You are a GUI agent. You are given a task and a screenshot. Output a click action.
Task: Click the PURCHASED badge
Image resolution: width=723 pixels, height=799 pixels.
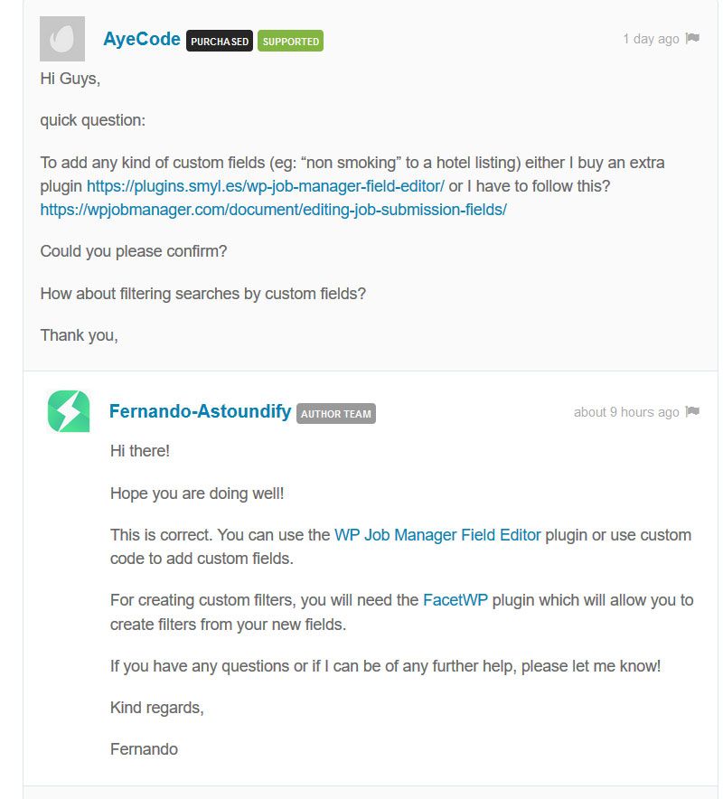point(219,42)
